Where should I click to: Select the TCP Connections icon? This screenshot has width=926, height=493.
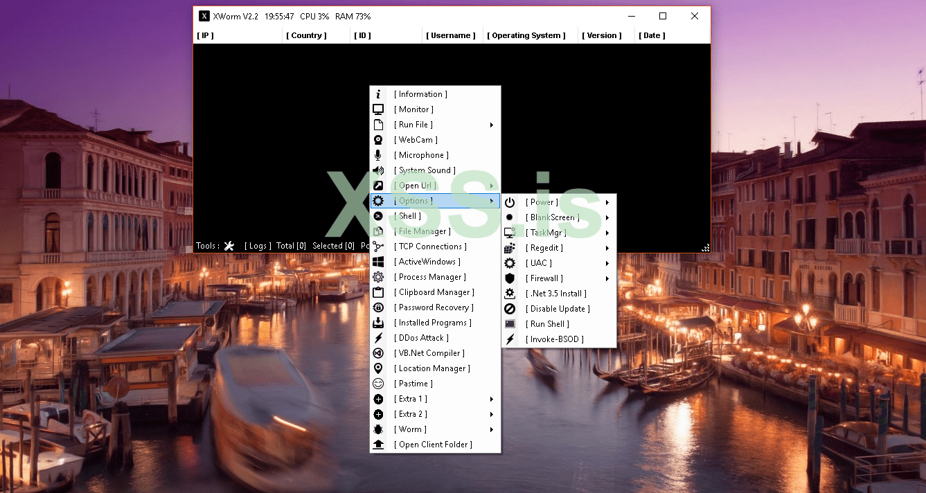[378, 247]
